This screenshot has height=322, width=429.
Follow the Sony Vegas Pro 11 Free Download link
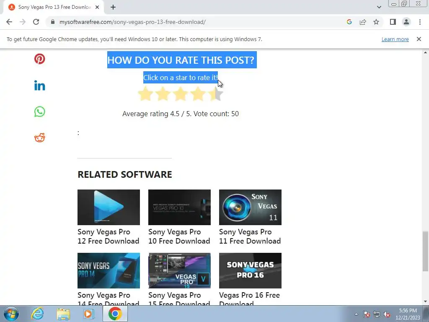coord(250,236)
